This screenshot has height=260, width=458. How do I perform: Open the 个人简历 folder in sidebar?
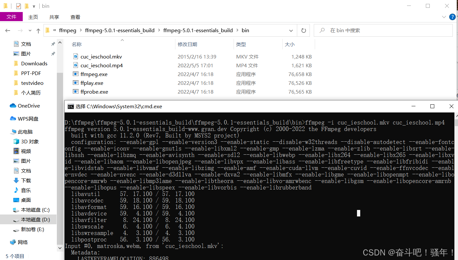point(31,93)
